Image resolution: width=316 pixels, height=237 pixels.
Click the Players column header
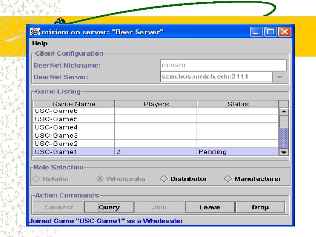(156, 104)
